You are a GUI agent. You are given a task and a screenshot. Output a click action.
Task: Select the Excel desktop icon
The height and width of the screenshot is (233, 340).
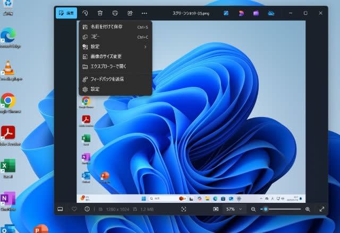[8, 168]
